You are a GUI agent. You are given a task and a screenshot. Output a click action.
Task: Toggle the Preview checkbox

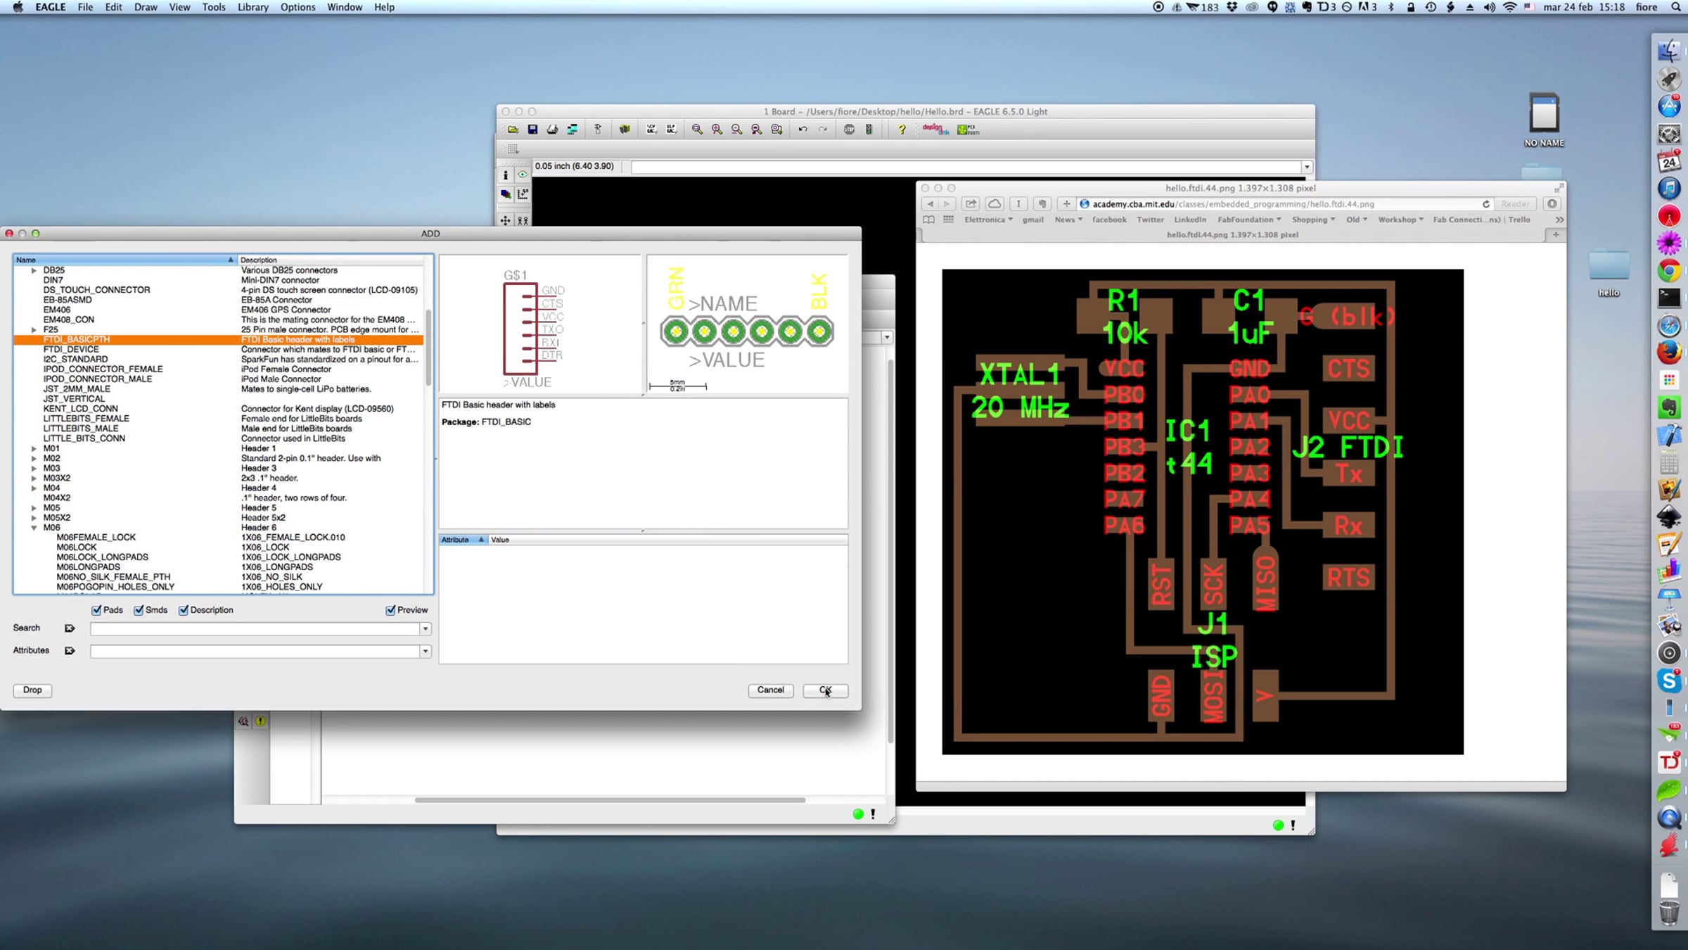(390, 610)
